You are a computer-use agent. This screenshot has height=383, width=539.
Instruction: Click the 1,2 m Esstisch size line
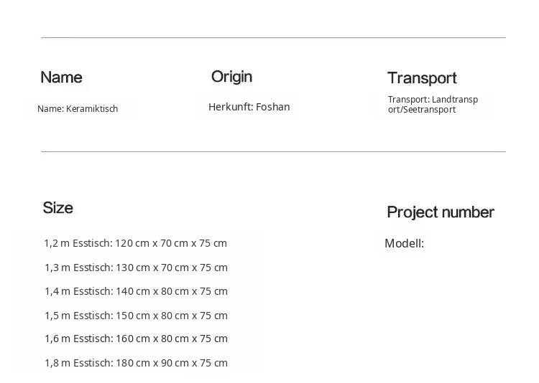[135, 243]
